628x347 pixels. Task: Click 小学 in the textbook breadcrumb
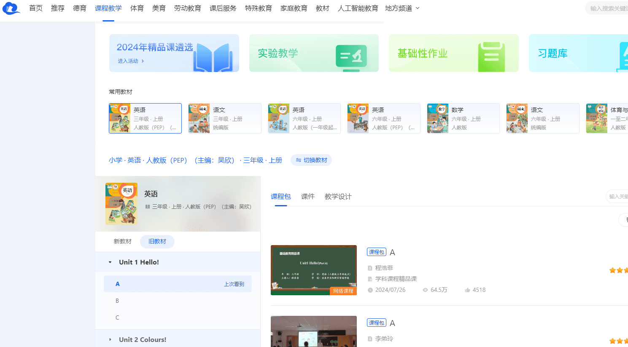click(116, 160)
